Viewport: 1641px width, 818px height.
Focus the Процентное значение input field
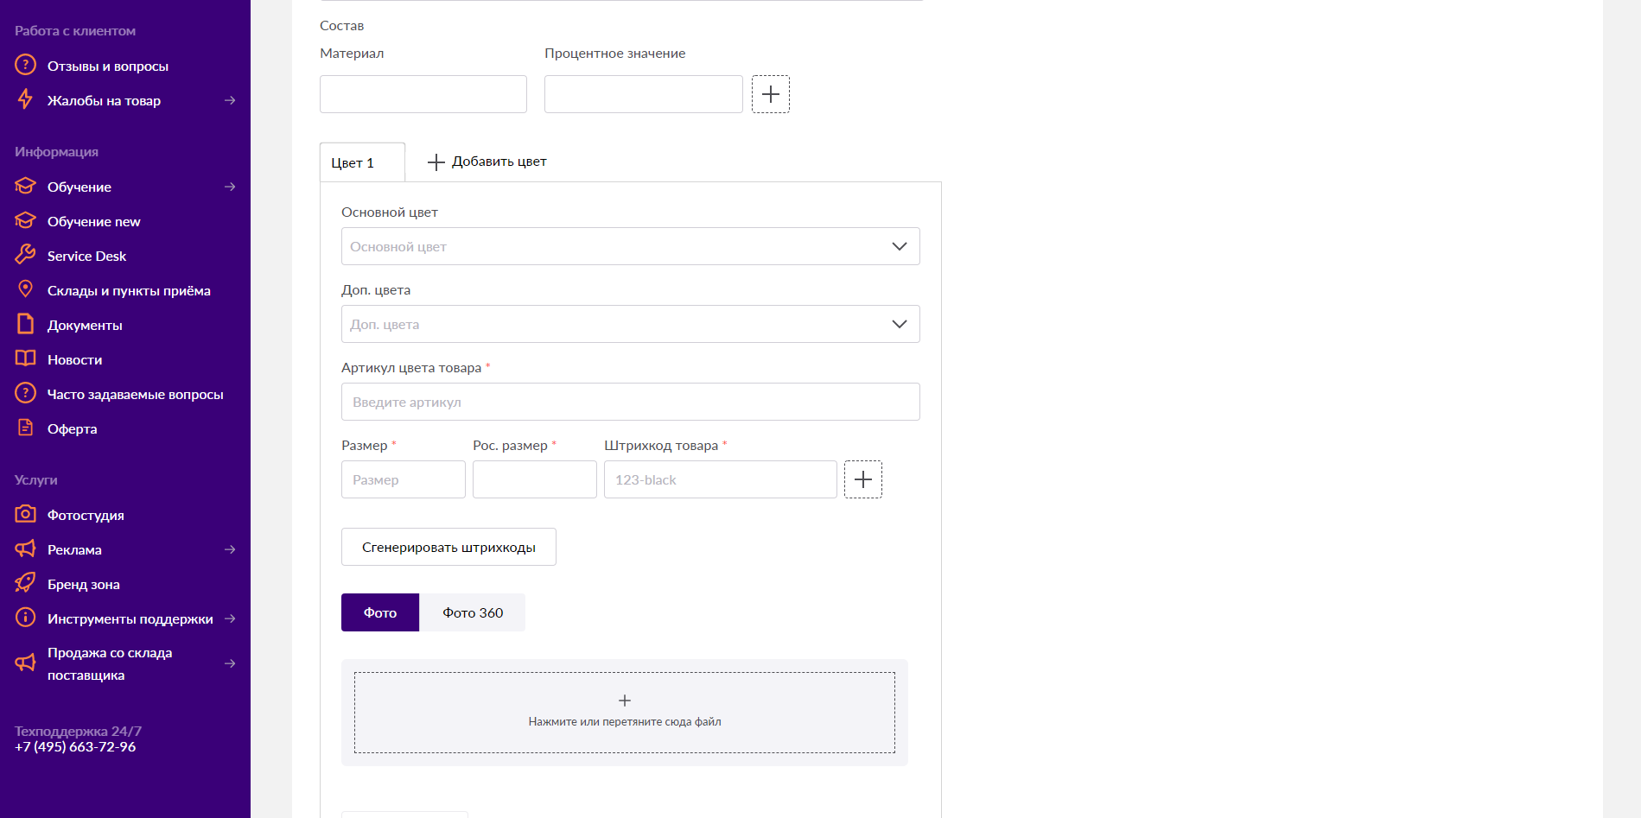pyautogui.click(x=644, y=94)
